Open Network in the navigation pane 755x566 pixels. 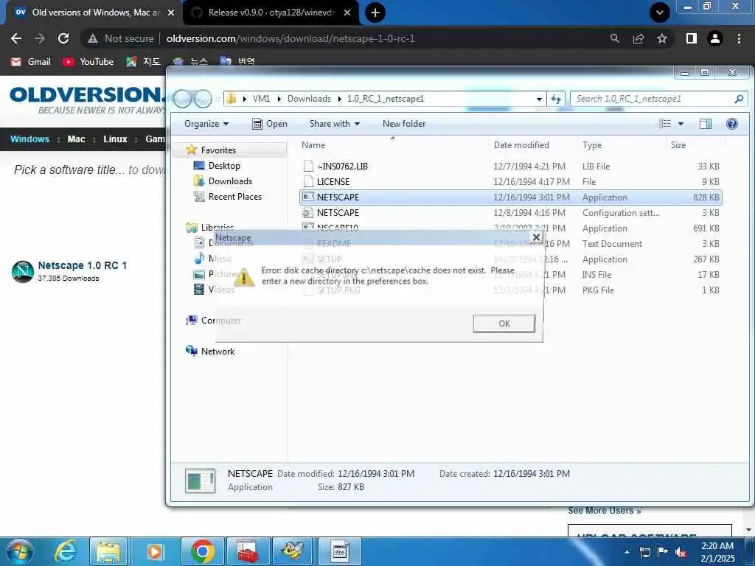tap(218, 352)
